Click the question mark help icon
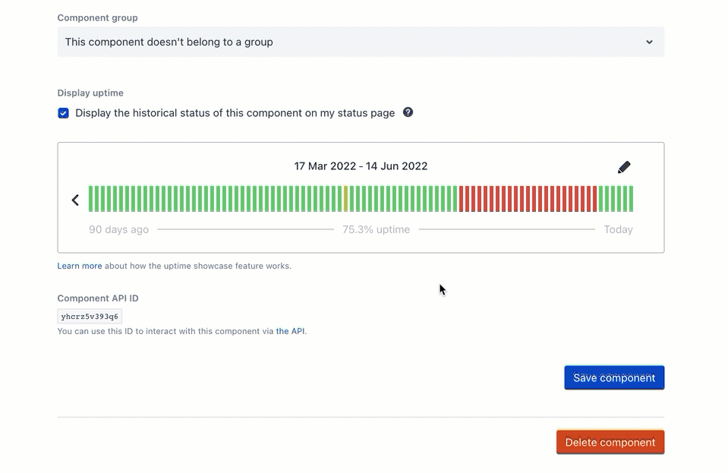 408,112
